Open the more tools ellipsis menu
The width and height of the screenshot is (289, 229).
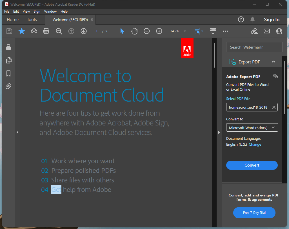(x=225, y=31)
